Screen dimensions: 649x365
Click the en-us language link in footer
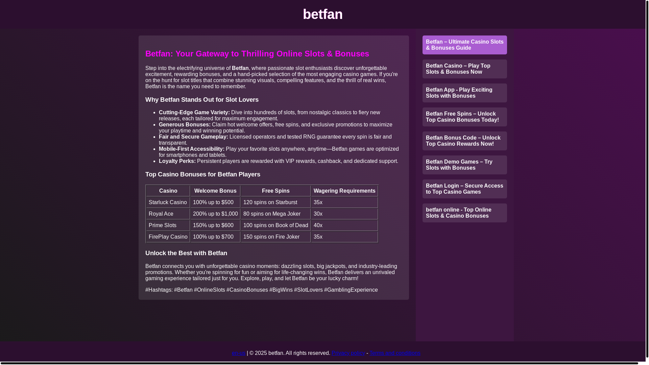point(239,353)
